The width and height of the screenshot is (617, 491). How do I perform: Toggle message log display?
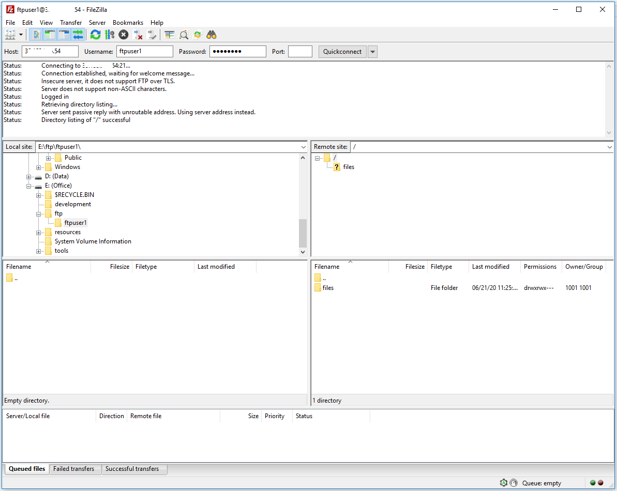36,35
